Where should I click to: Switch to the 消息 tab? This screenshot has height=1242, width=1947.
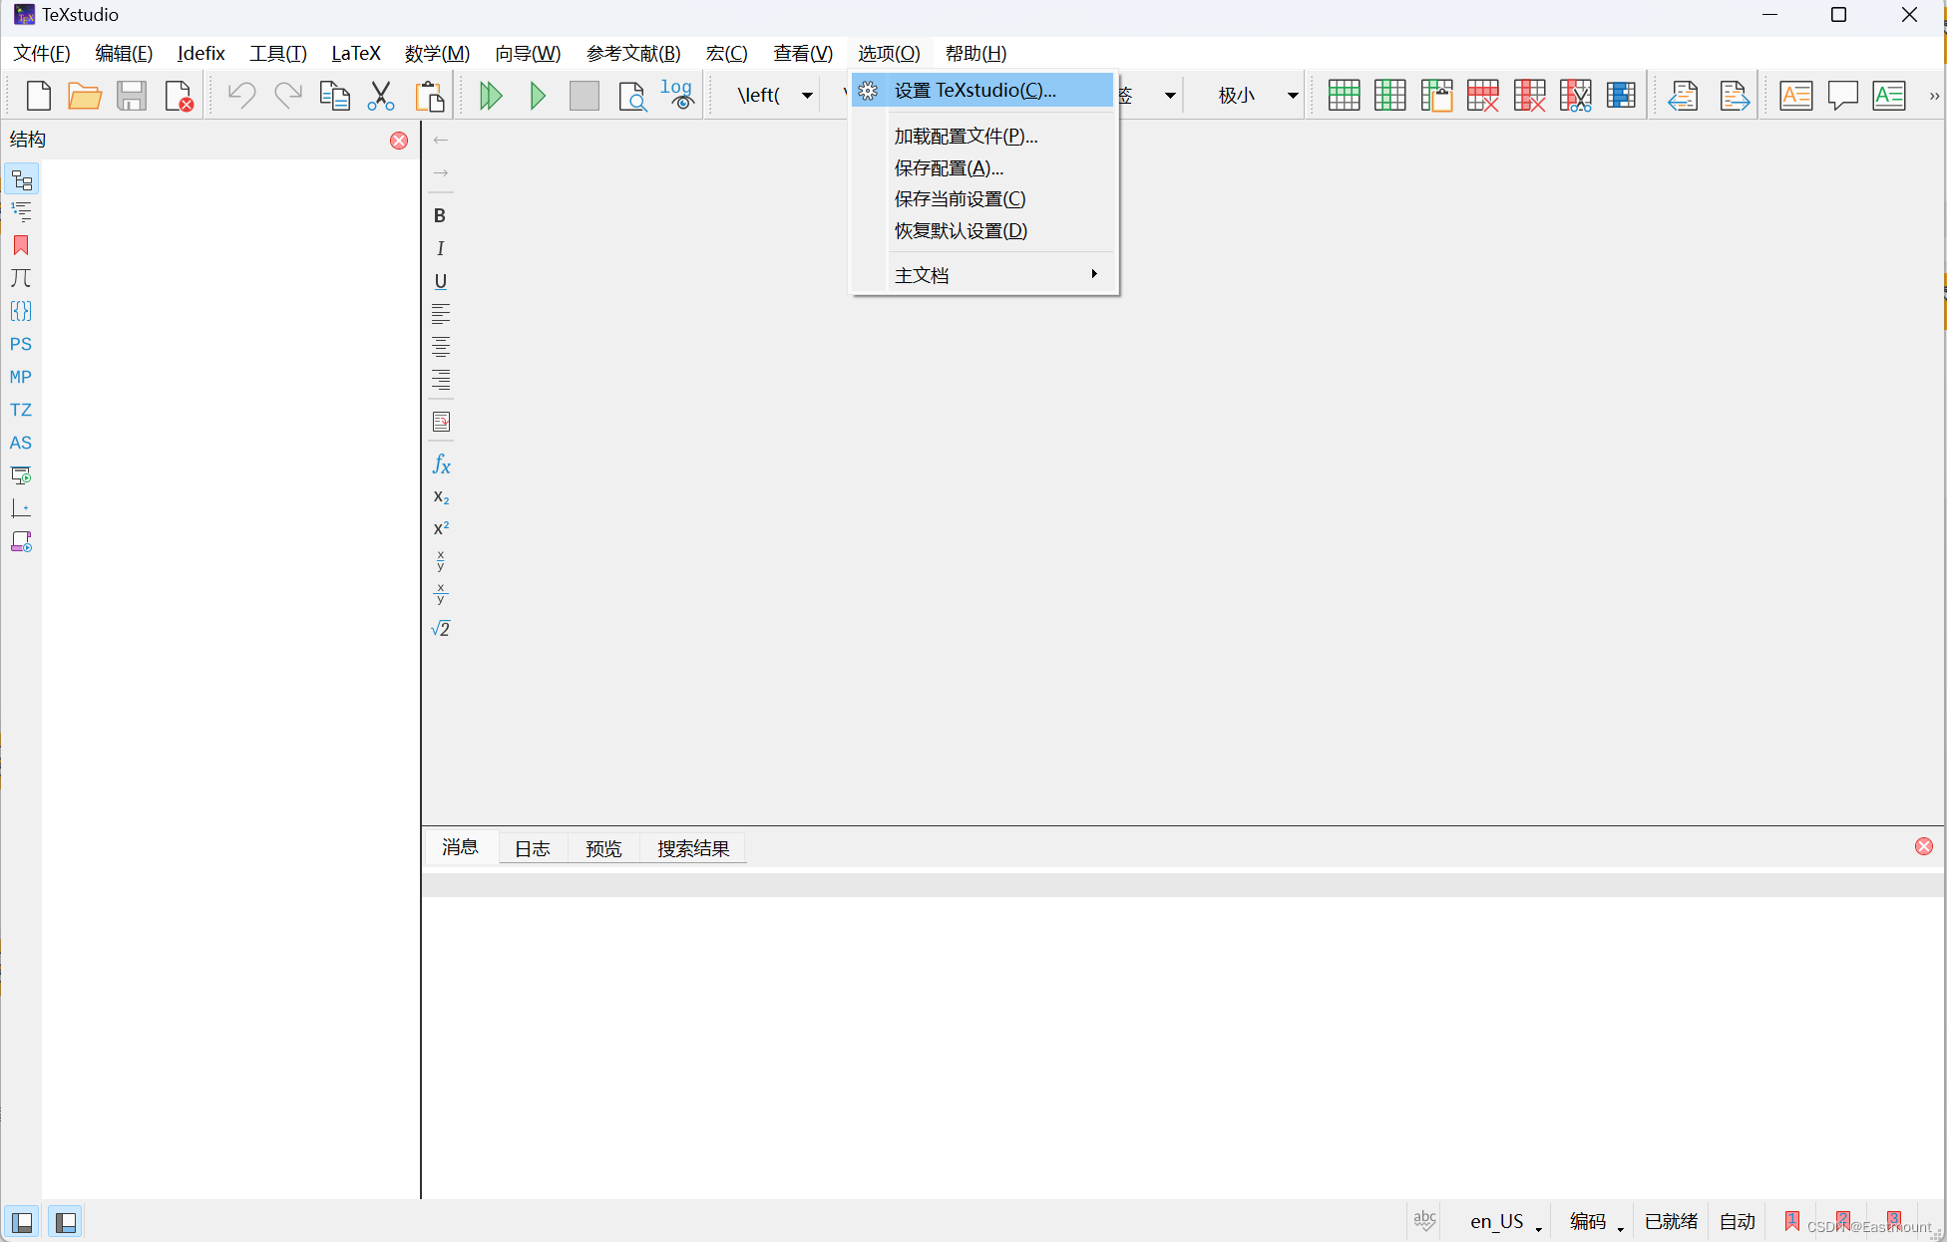point(460,847)
